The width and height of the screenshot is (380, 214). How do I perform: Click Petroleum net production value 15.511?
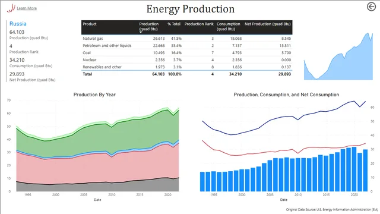tap(285, 46)
